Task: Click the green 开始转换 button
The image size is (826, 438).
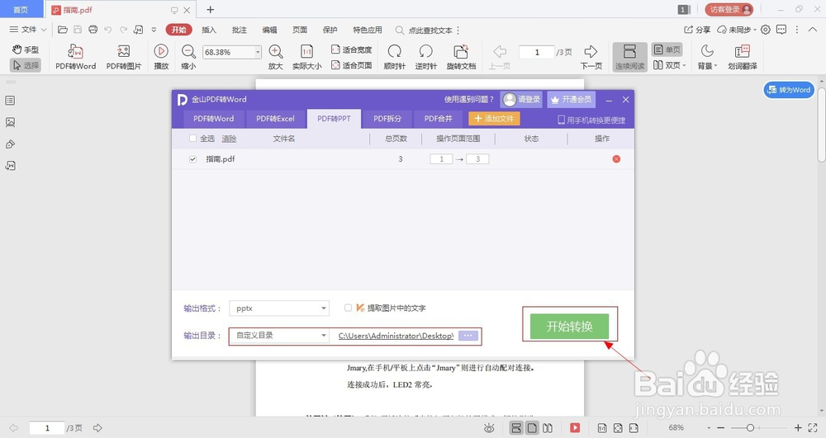Action: tap(569, 327)
